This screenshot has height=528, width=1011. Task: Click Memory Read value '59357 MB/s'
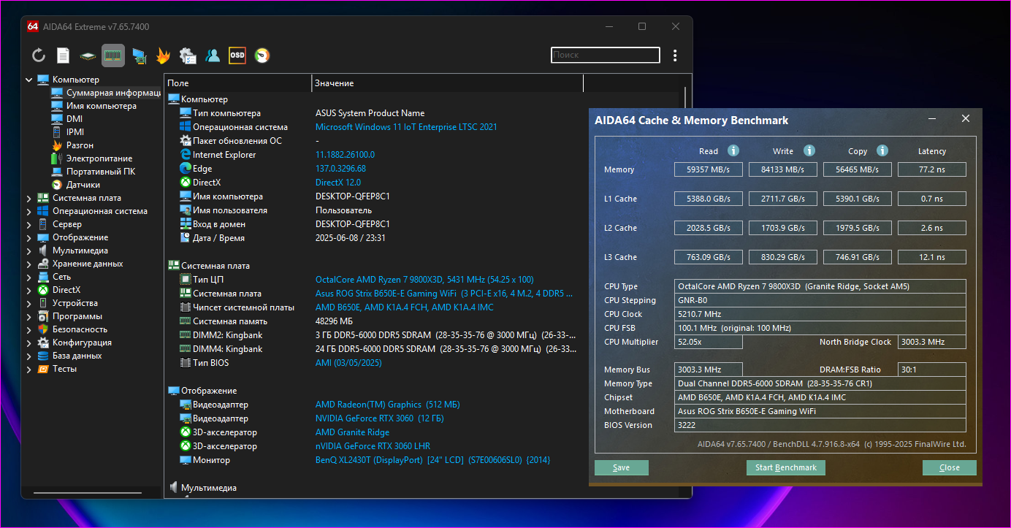709,169
